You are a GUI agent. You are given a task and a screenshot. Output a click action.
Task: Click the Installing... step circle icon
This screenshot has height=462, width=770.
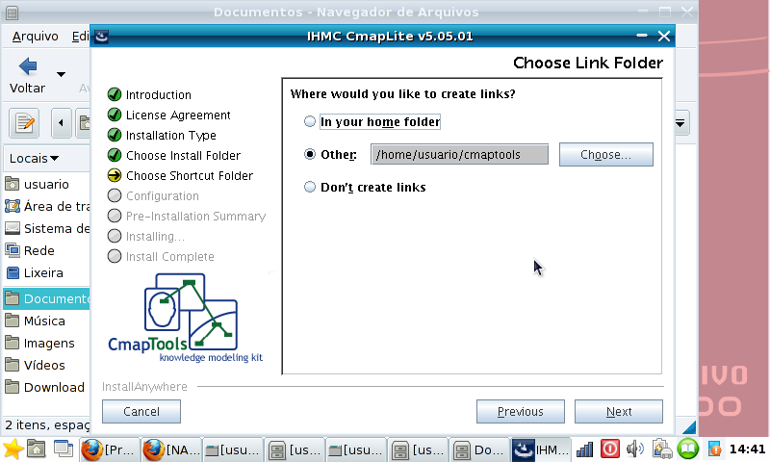click(x=115, y=236)
